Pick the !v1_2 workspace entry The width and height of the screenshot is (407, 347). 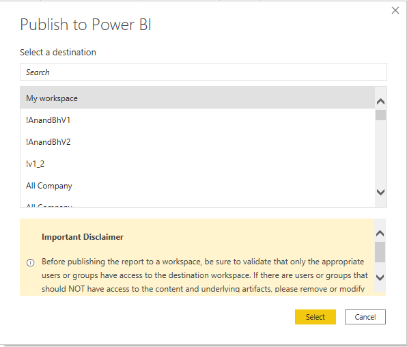click(x=197, y=164)
